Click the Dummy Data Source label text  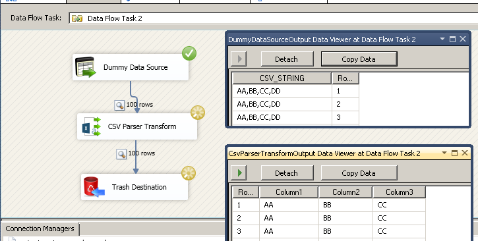pos(136,67)
